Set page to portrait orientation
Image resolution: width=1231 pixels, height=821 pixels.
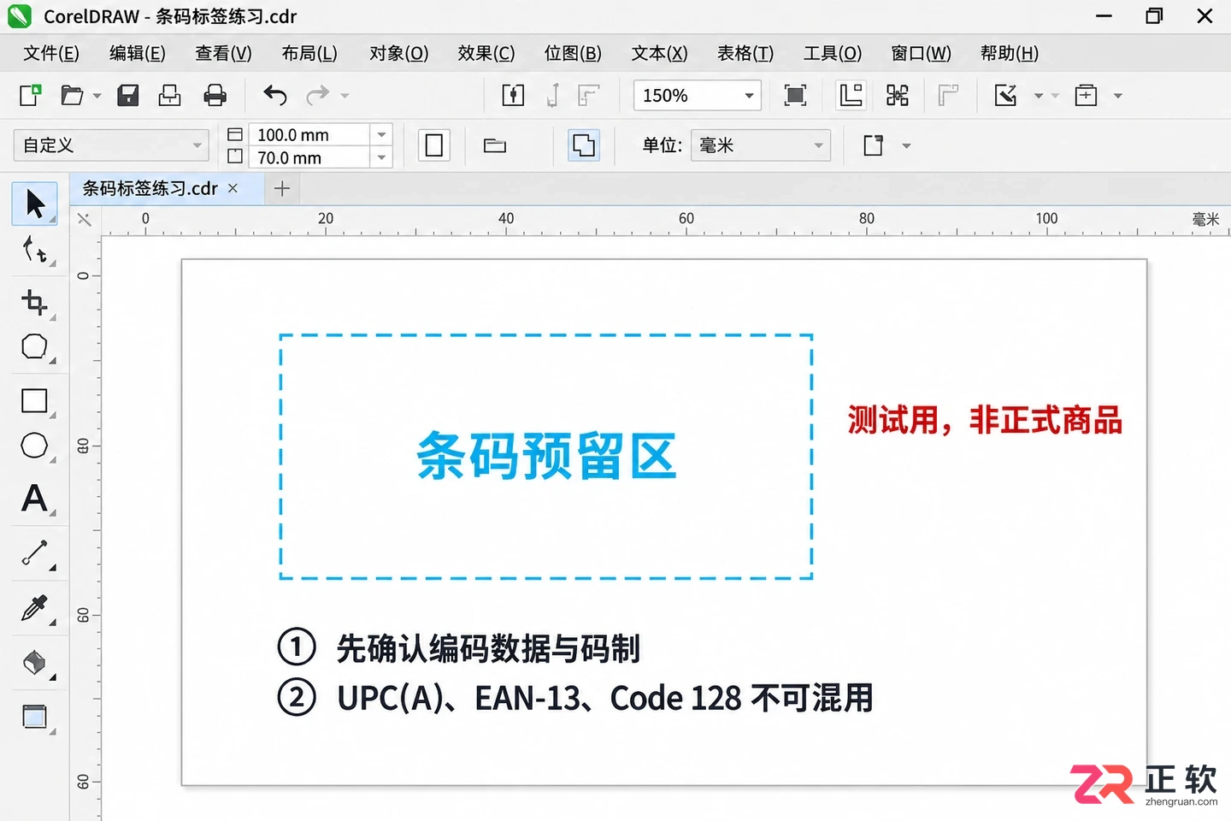[434, 145]
